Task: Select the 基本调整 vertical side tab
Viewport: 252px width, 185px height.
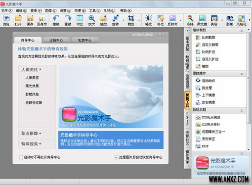Action: click(187, 44)
